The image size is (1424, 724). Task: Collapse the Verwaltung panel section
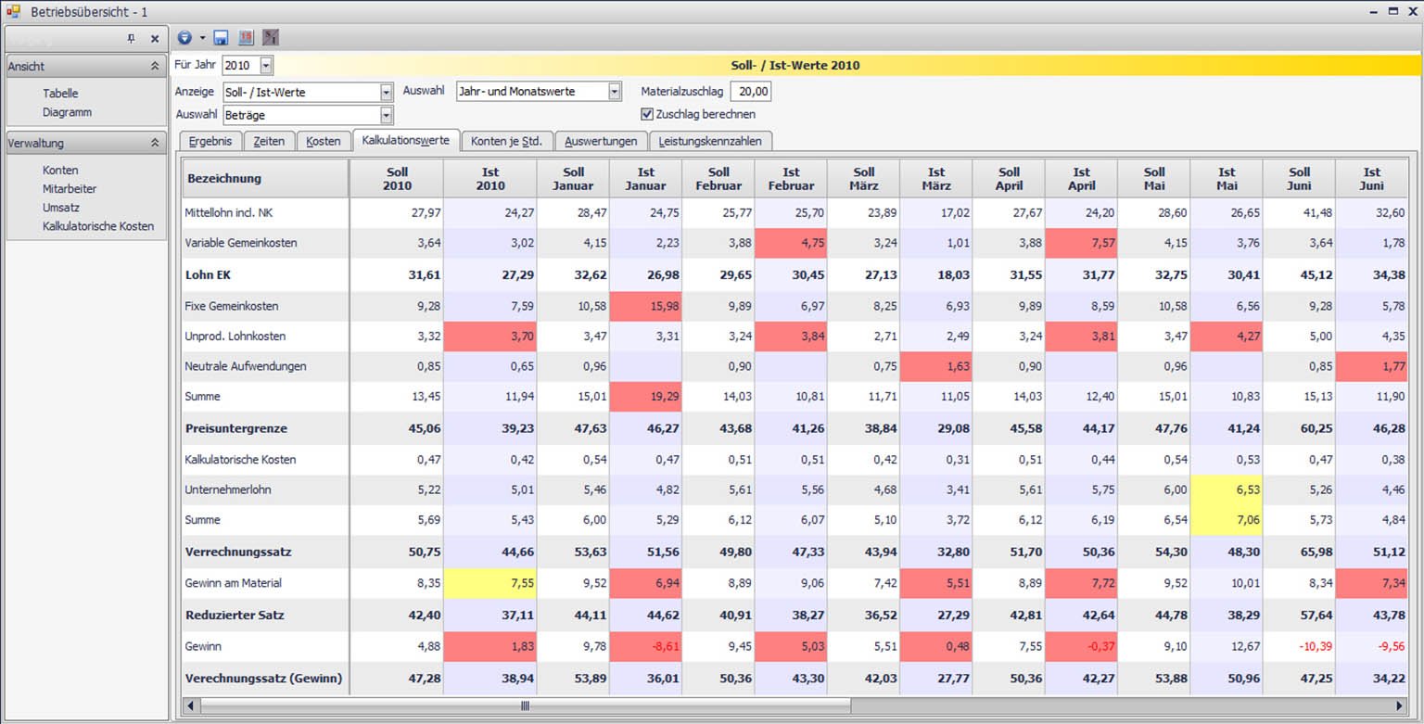tap(154, 144)
